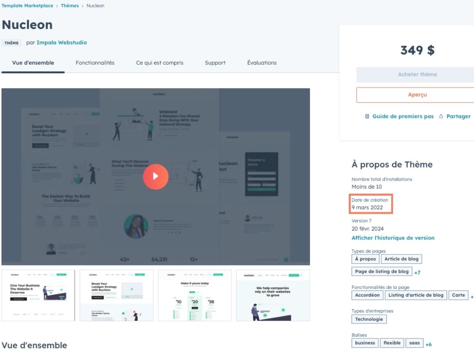Switch to the Support tab
The width and height of the screenshot is (474, 355).
pyautogui.click(x=215, y=63)
